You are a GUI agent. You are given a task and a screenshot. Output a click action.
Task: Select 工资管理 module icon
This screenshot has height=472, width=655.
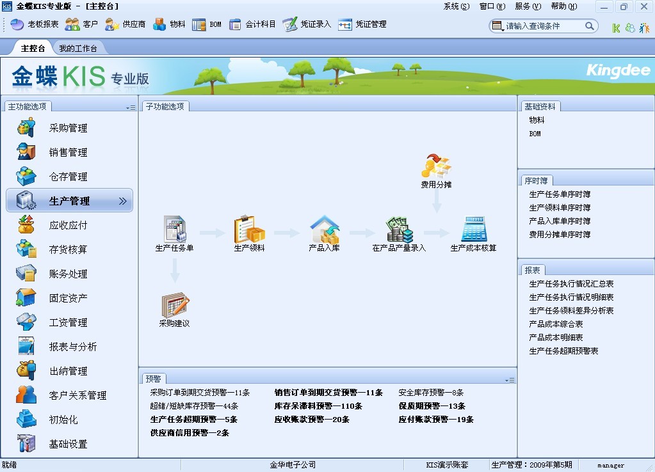[26, 322]
